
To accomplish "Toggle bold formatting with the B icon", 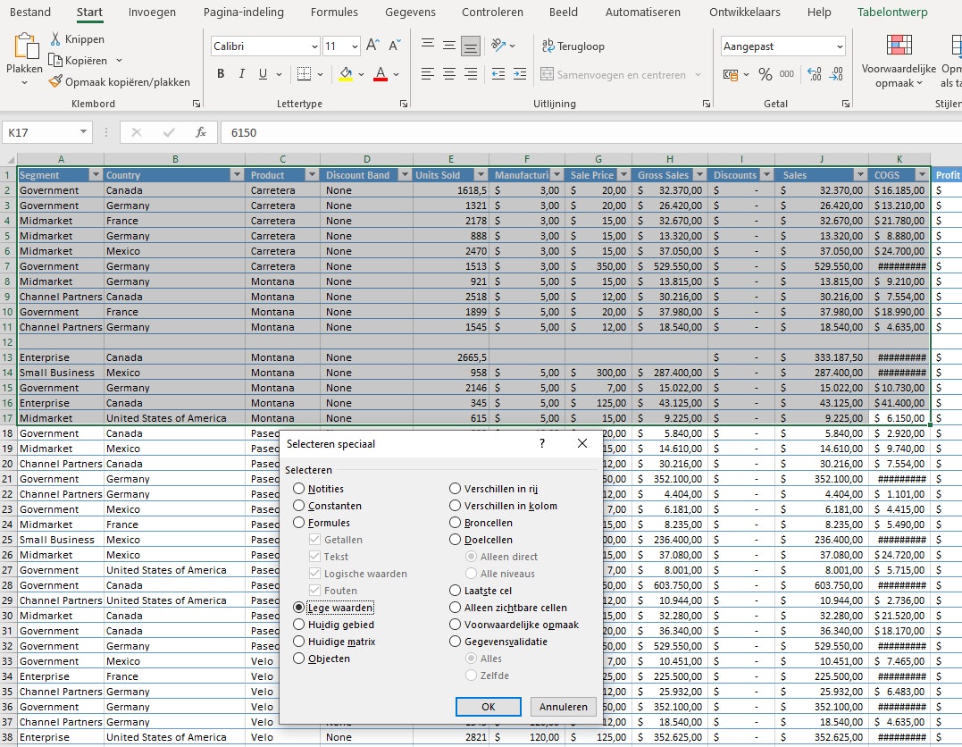I will coord(220,74).
